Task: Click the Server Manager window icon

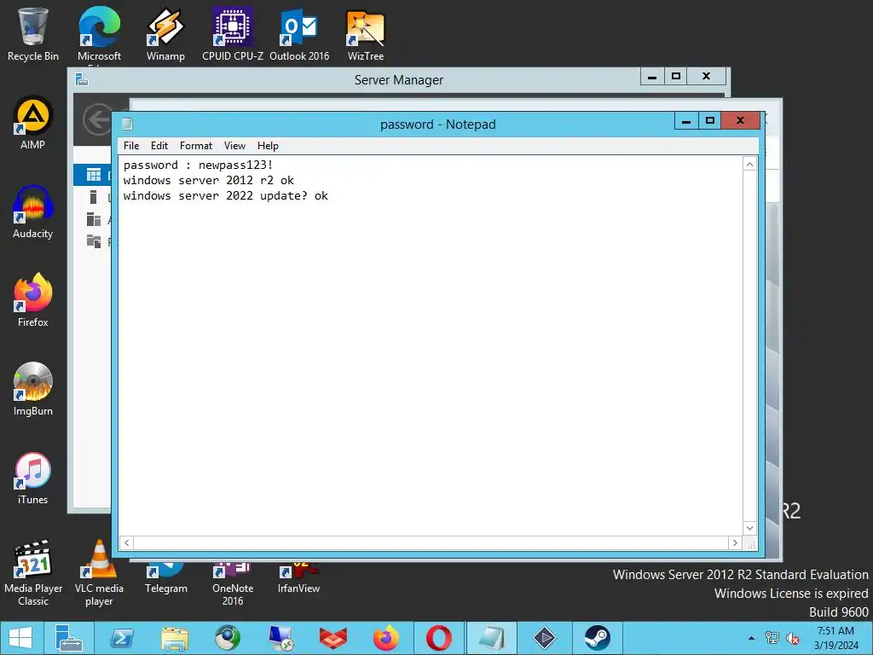Action: coord(82,79)
